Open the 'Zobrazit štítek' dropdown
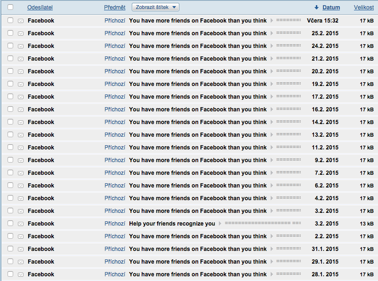The width and height of the screenshot is (378, 281). [x=155, y=7]
